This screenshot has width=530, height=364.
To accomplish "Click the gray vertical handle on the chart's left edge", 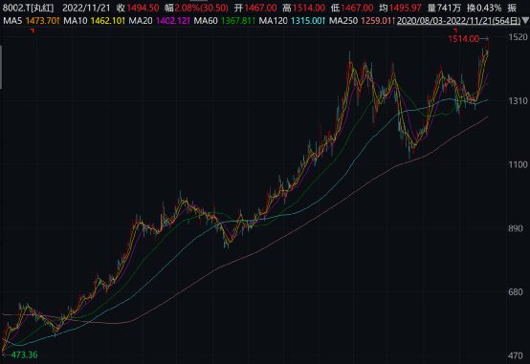I will 1,67.
